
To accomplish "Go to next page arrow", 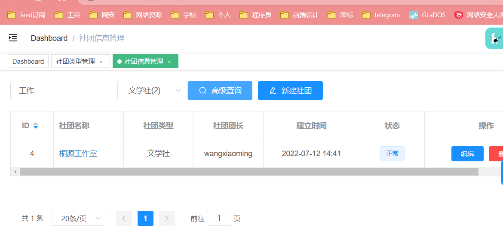I will click(x=167, y=219).
